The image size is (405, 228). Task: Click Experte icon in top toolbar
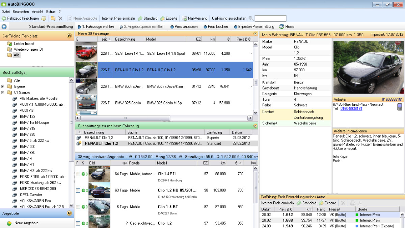coord(162,18)
